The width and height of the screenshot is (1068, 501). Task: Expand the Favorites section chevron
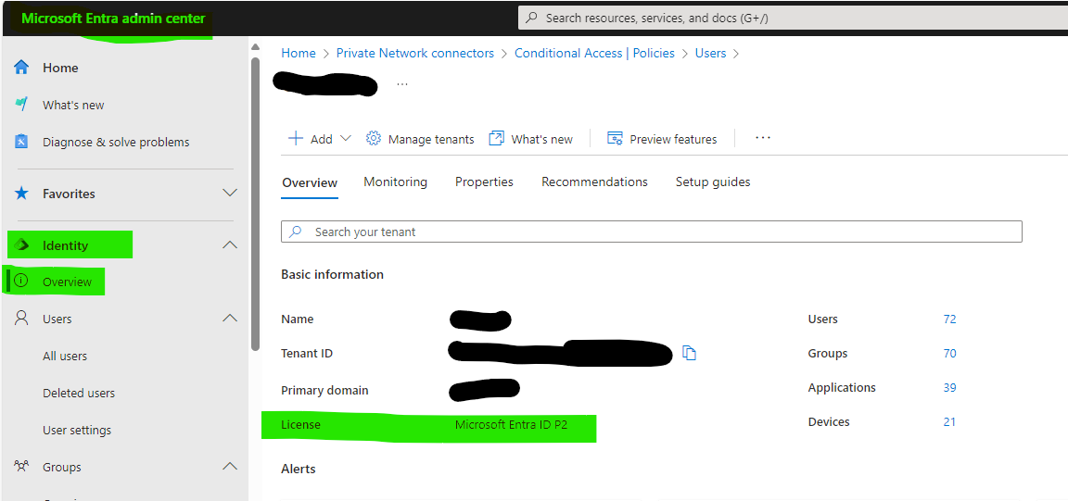(x=230, y=194)
